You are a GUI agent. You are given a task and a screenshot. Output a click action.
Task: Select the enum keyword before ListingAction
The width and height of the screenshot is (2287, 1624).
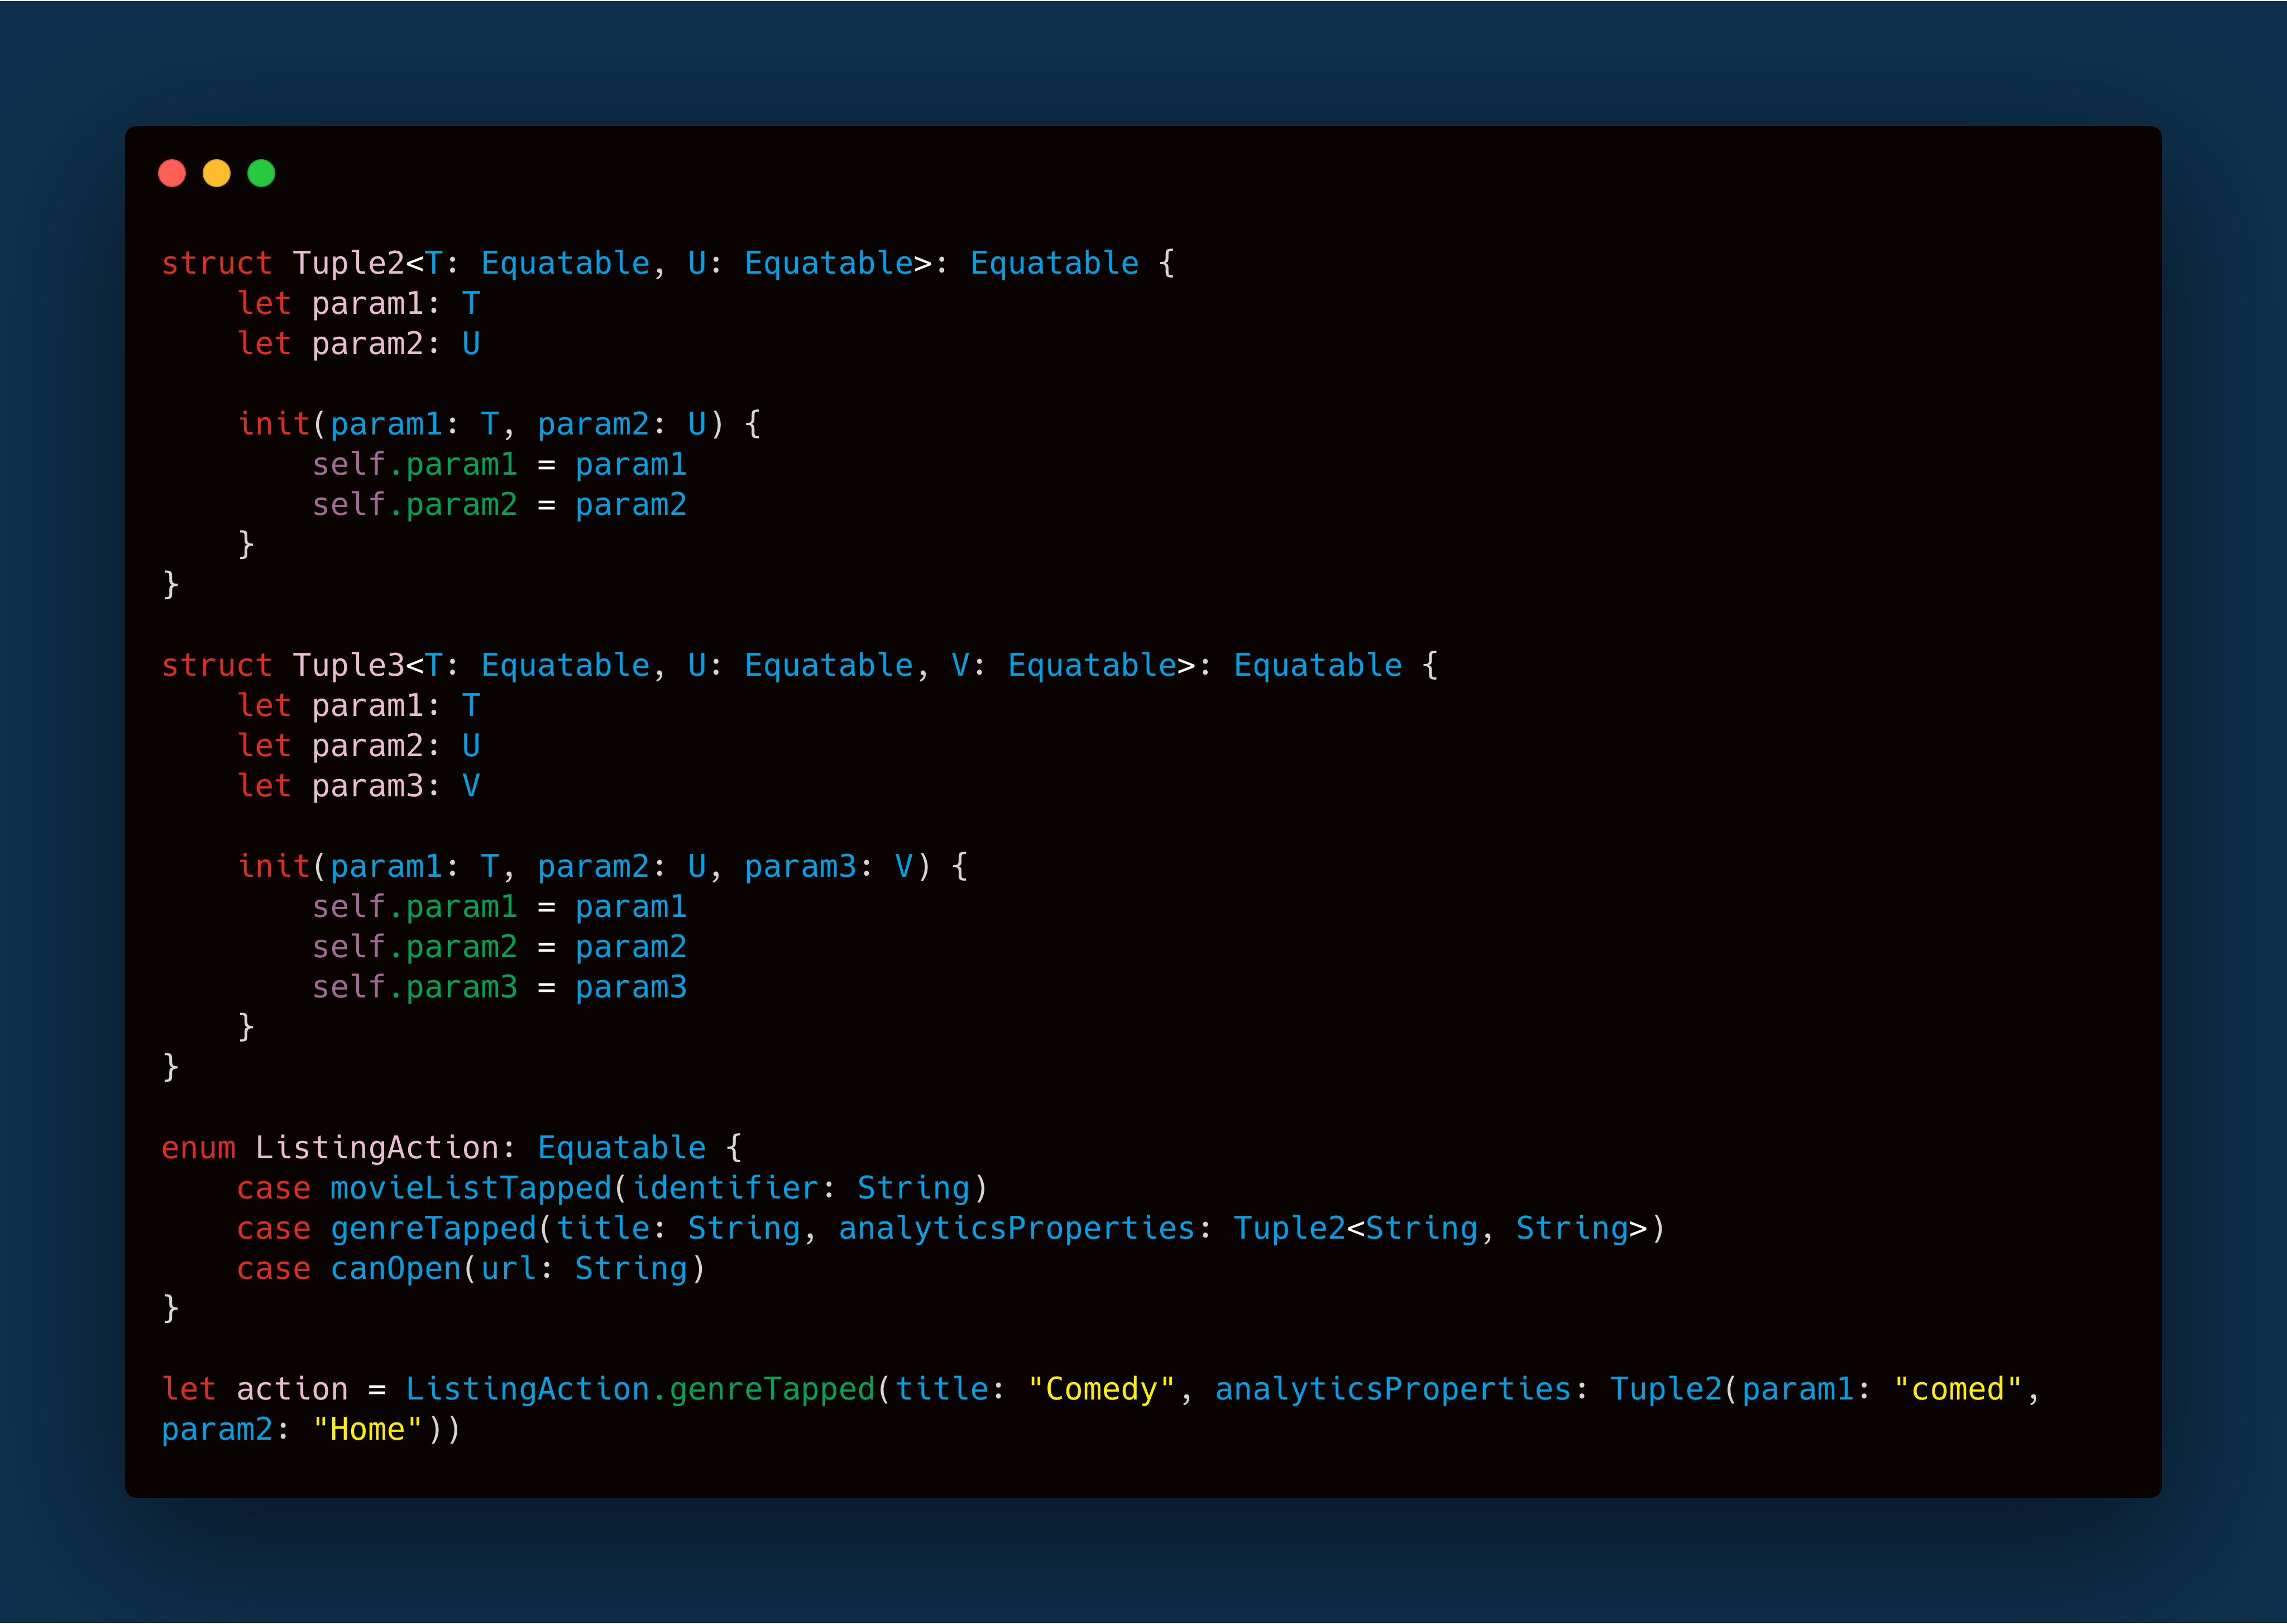pyautogui.click(x=197, y=1147)
